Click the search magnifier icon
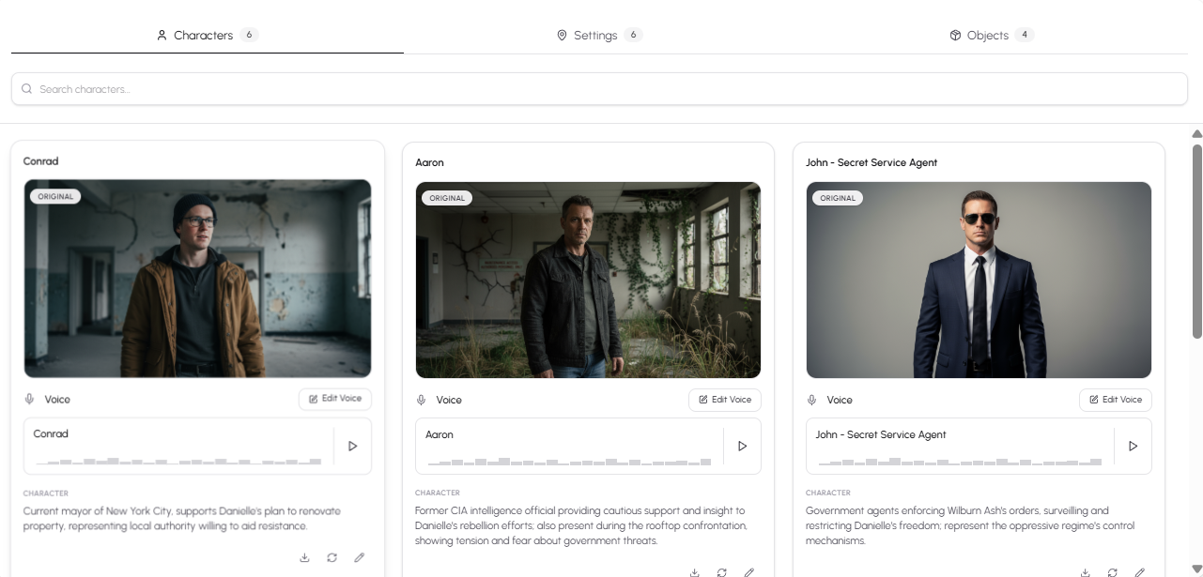 tap(26, 89)
